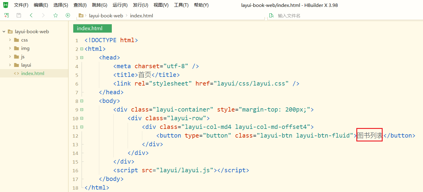This screenshot has width=423, height=192.
Task: Click the 首页 title text on line 5
Action: pyautogui.click(x=145, y=75)
